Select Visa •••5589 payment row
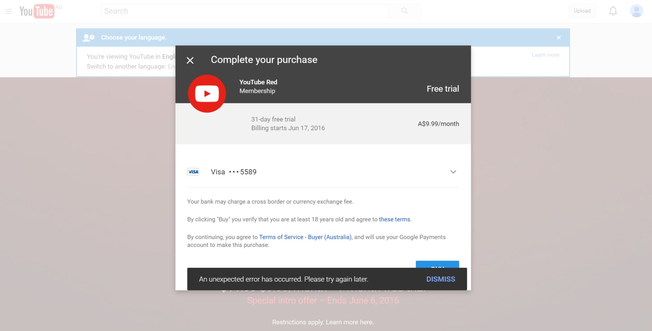 tap(323, 172)
